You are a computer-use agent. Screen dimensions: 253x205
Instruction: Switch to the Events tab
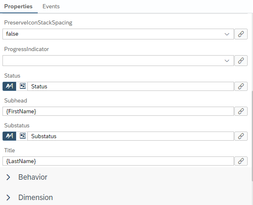coord(51,7)
